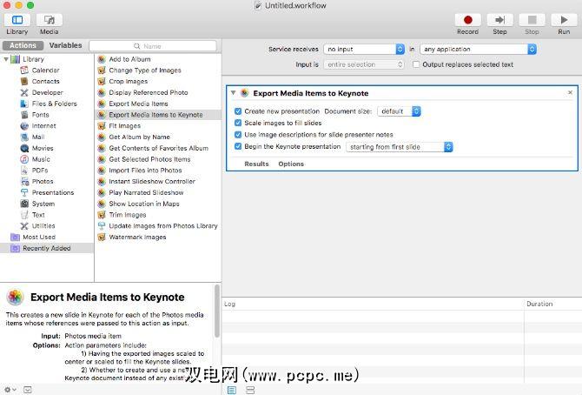Select the PDFs category
Screen dimensions: 582x395
tap(40, 171)
